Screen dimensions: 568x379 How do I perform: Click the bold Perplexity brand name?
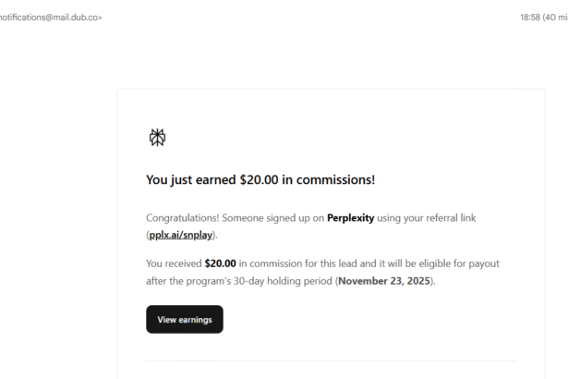click(x=355, y=217)
